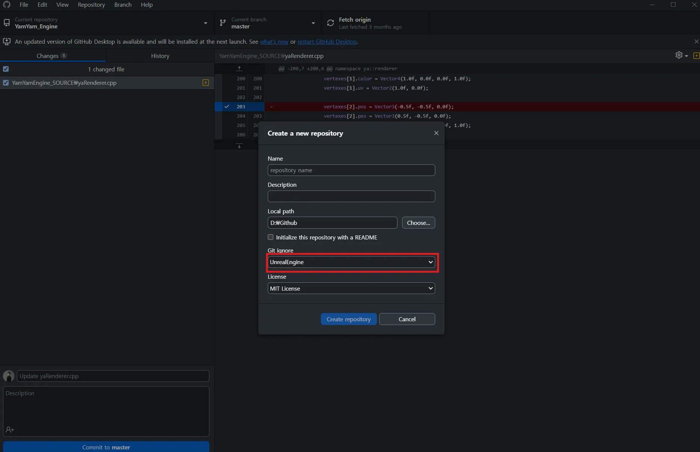The width and height of the screenshot is (700, 452).
Task: Open the what's new link
Action: [274, 42]
